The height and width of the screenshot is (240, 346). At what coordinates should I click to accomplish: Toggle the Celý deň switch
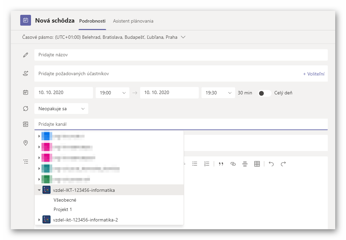[264, 93]
